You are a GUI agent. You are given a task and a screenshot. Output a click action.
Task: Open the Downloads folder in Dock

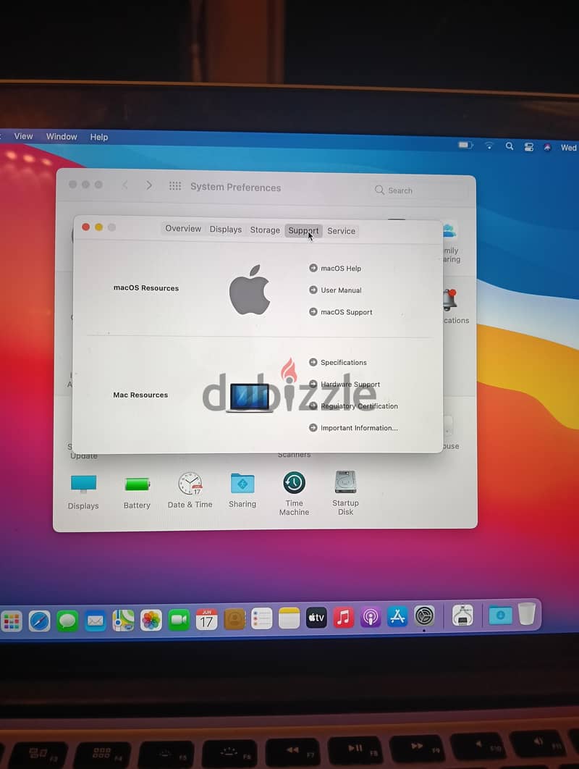[x=500, y=615]
